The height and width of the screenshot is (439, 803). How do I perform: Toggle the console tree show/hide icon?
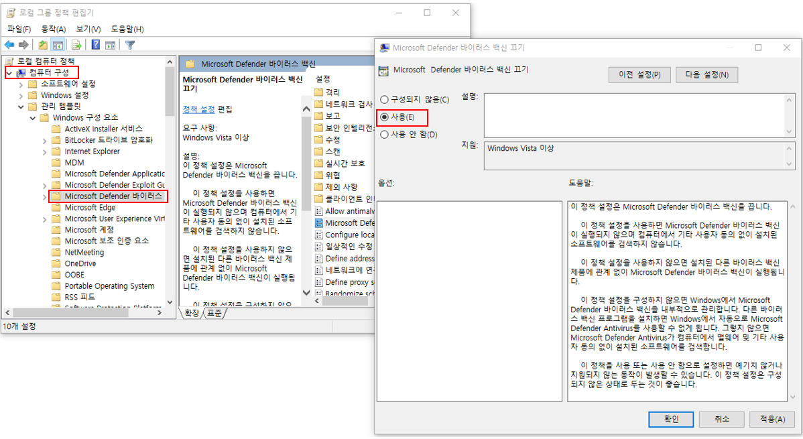click(x=58, y=45)
